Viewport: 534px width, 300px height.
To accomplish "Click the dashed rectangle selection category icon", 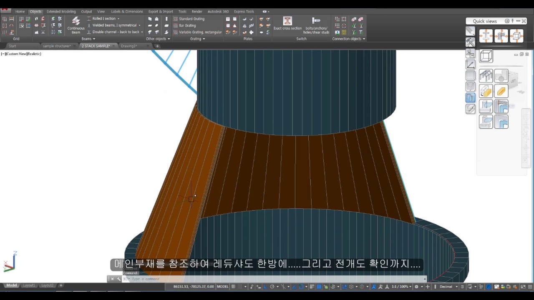I will [x=470, y=75].
